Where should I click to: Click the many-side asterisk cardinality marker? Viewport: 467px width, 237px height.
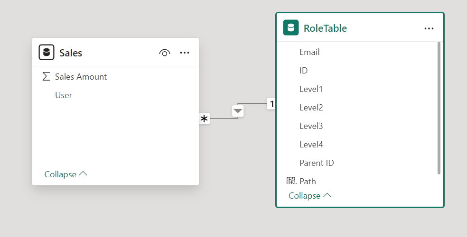[x=204, y=118]
